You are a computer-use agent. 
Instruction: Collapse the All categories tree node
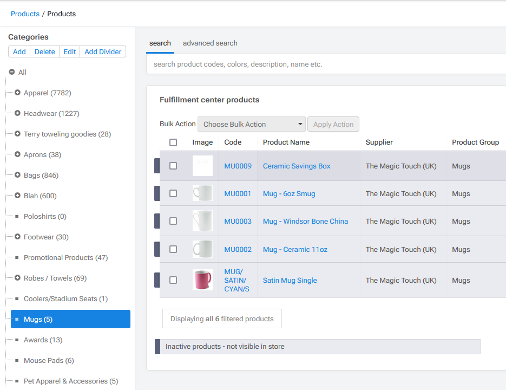click(11, 72)
